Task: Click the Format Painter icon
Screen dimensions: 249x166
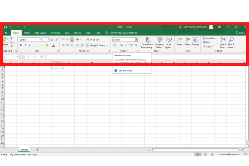Action: [x=11, y=46]
